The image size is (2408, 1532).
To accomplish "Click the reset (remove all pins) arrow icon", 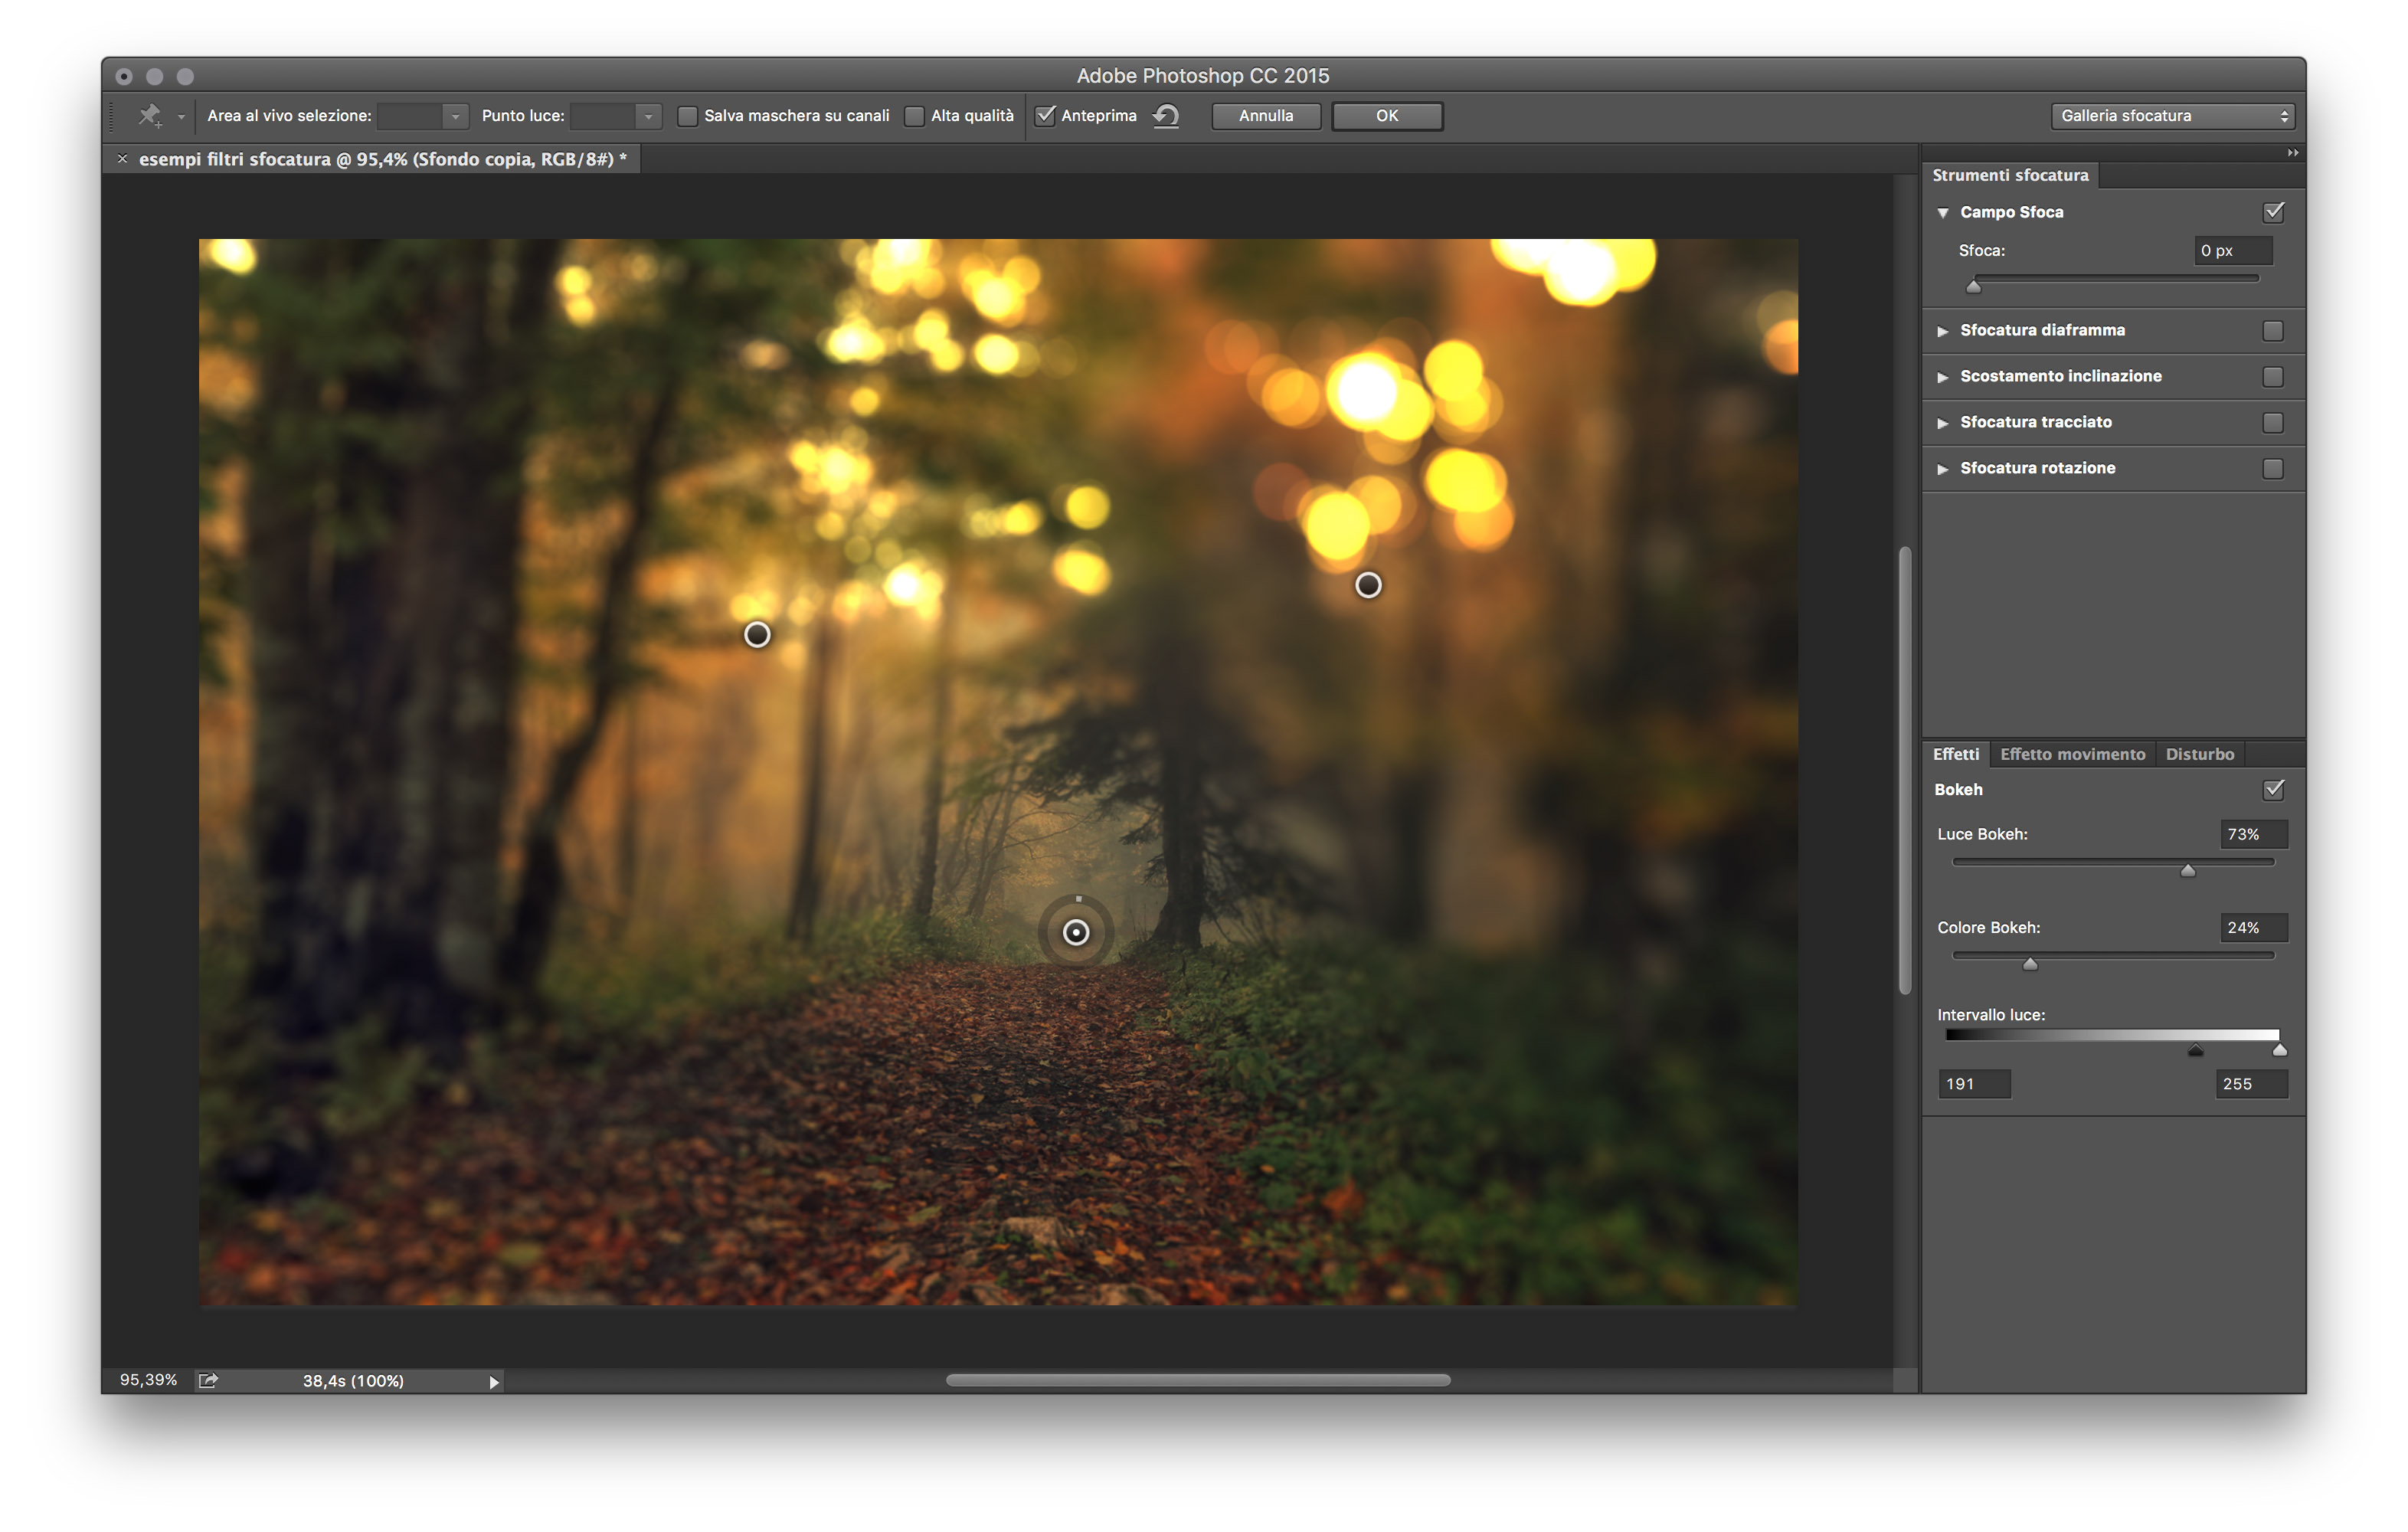I will point(1166,116).
